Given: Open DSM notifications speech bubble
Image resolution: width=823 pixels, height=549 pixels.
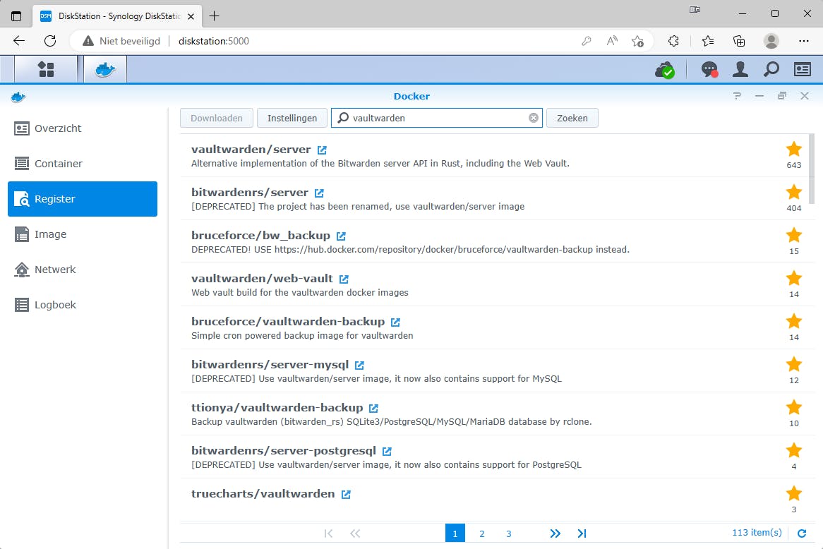Looking at the screenshot, I should click(709, 69).
